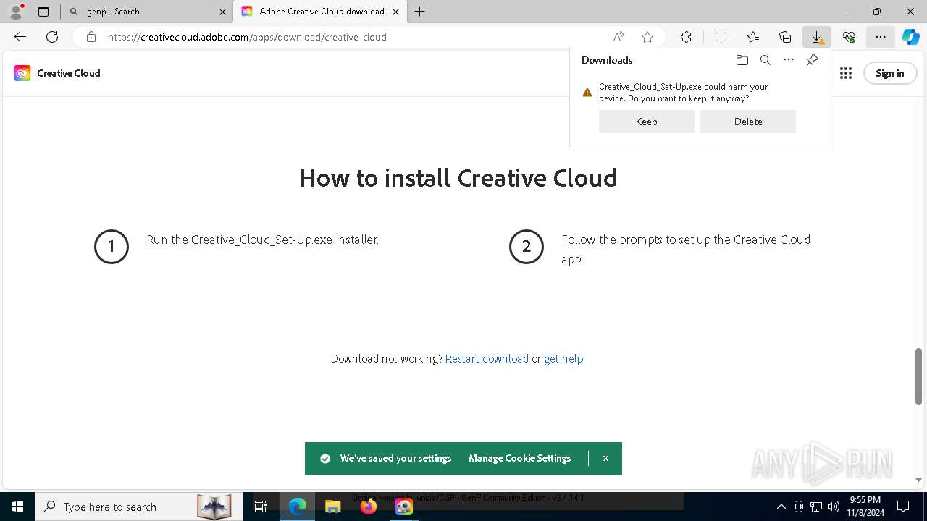Open File Explorer from taskbar
Viewport: 927px width, 521px height.
pyautogui.click(x=332, y=507)
